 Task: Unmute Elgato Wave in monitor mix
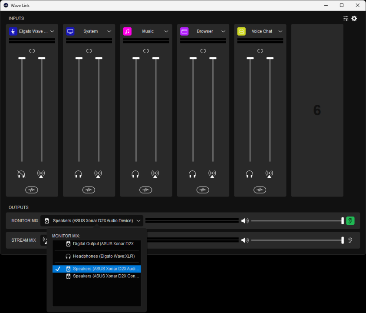[21, 174]
